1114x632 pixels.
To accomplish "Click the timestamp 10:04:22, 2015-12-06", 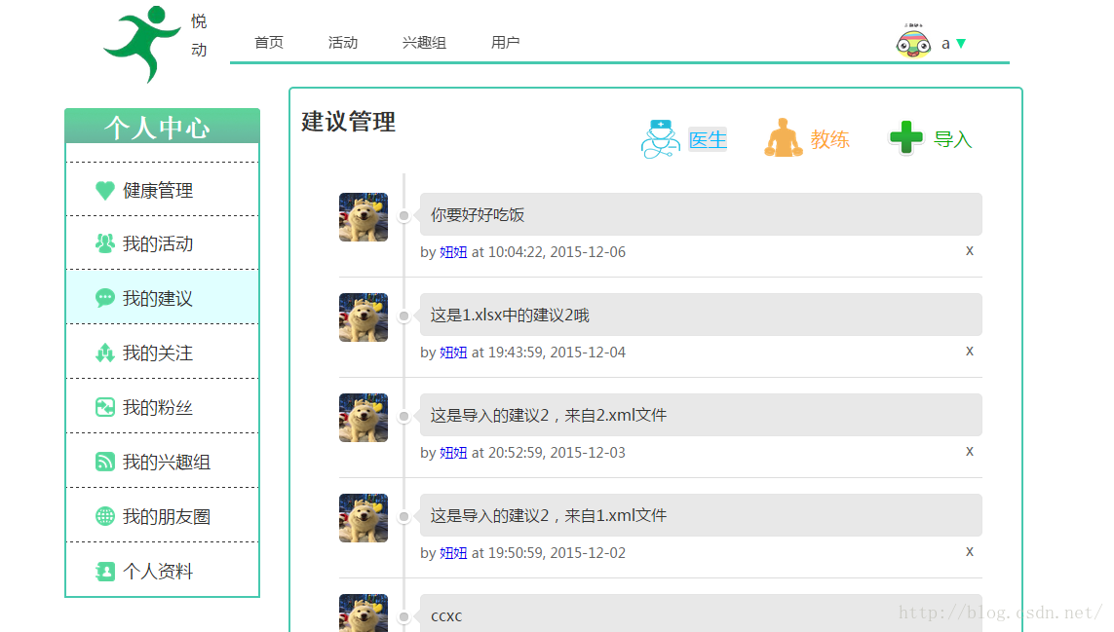I will (557, 252).
